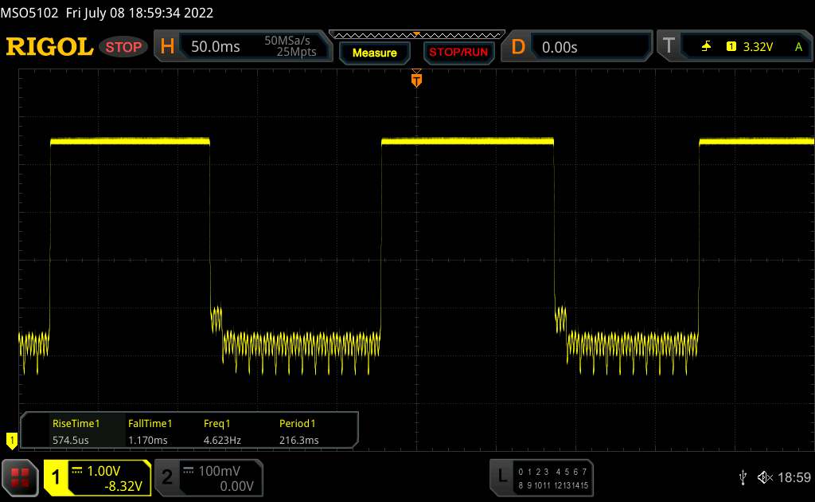Click the channel 1 DC coupling icon
Viewport: 815px width, 502px height.
(x=77, y=471)
